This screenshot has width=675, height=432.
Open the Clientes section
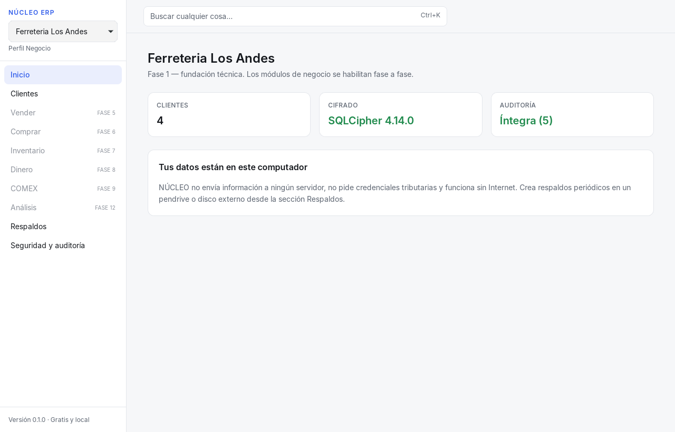click(63, 94)
